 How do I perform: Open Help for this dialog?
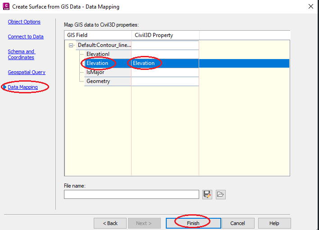[x=274, y=223]
